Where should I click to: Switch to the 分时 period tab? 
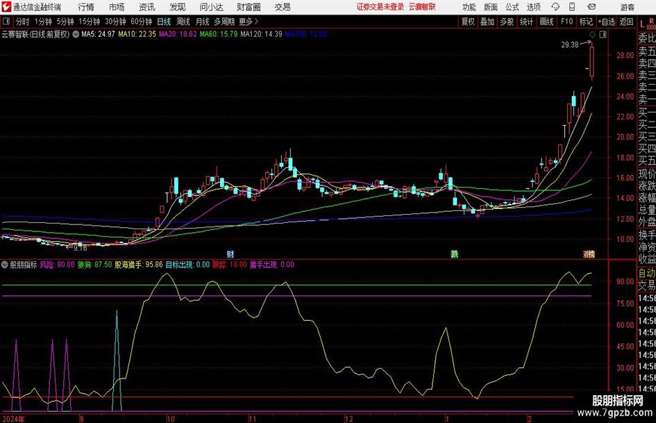click(x=22, y=22)
